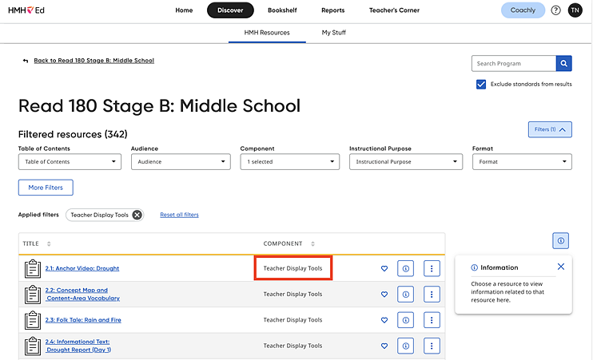Open the Instructional Purpose dropdown

click(x=406, y=162)
